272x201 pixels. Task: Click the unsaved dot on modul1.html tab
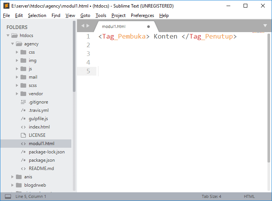tap(148, 26)
